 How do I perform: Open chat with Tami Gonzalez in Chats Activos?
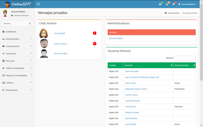pos(61,53)
